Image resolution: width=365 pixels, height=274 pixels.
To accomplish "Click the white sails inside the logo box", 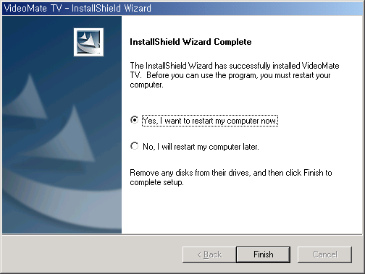I will click(x=87, y=40).
